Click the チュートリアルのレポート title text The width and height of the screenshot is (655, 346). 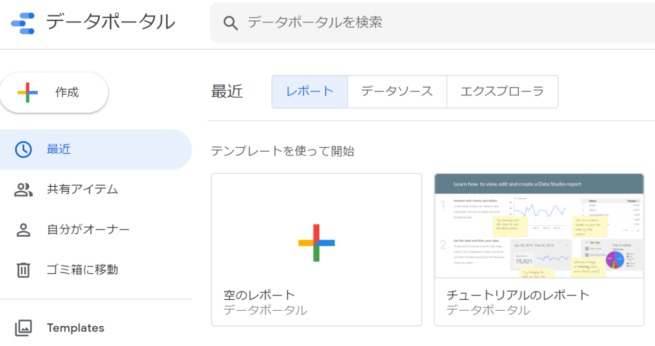coord(517,295)
